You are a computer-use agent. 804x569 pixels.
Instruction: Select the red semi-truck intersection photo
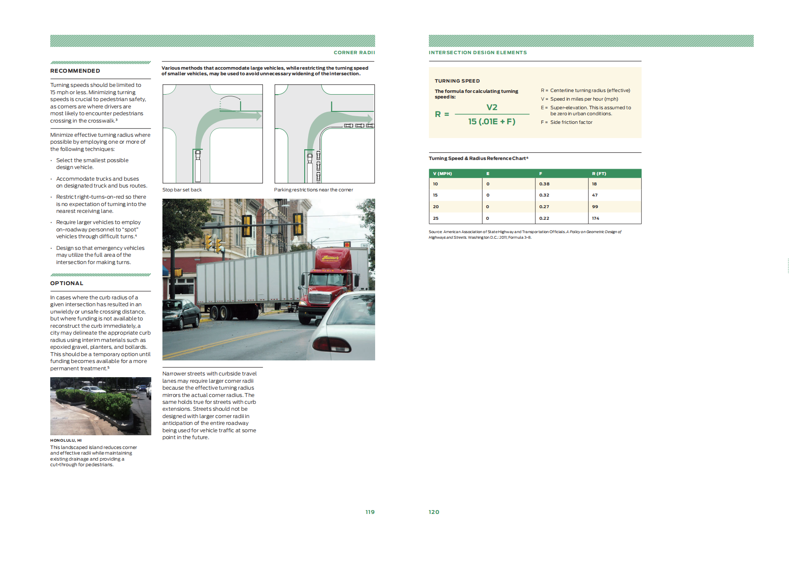(x=269, y=279)
